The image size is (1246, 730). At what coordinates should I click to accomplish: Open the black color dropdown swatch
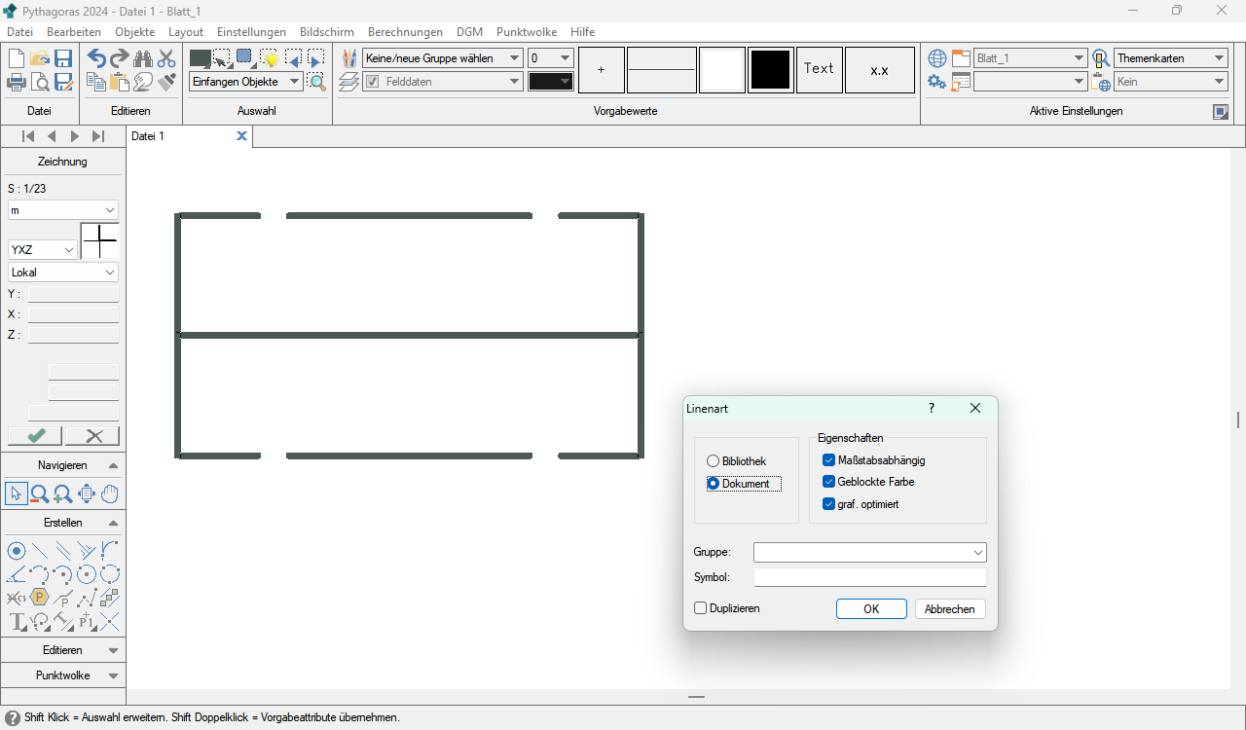[551, 82]
